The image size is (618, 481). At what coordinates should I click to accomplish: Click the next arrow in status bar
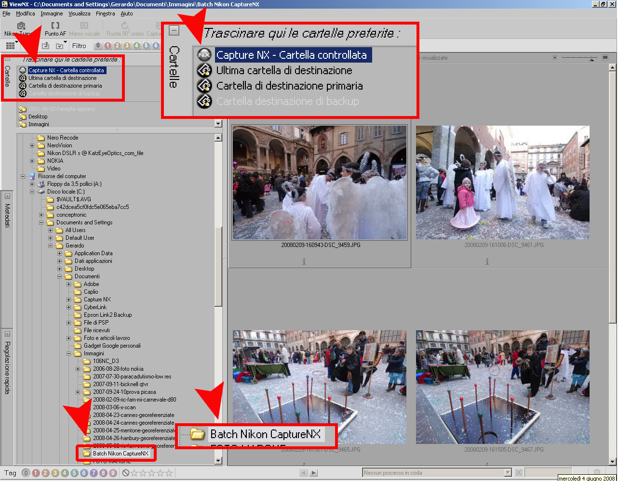[x=314, y=473]
